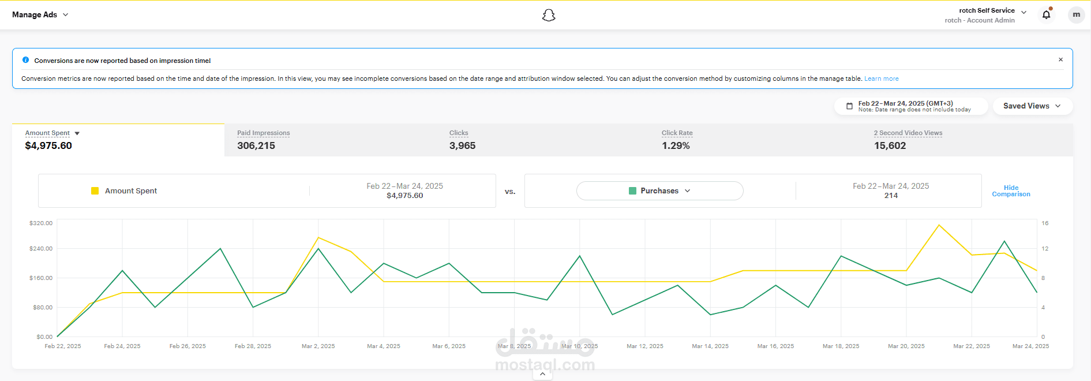Select the 2 Second Video Views tab
This screenshot has width=1091, height=381.
point(968,140)
